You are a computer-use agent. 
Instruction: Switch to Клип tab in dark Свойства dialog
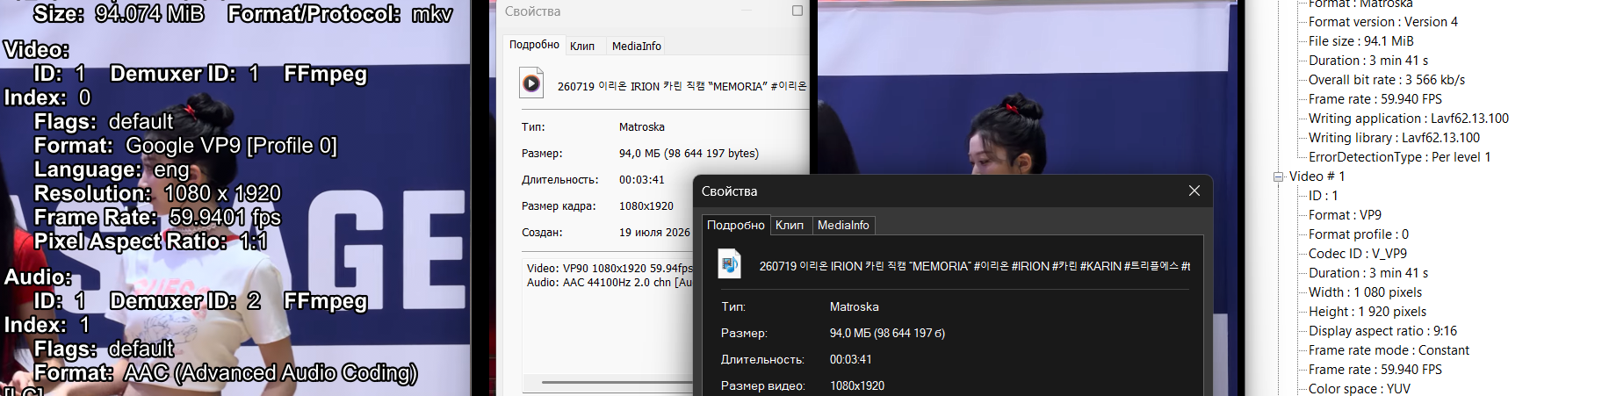[790, 226]
